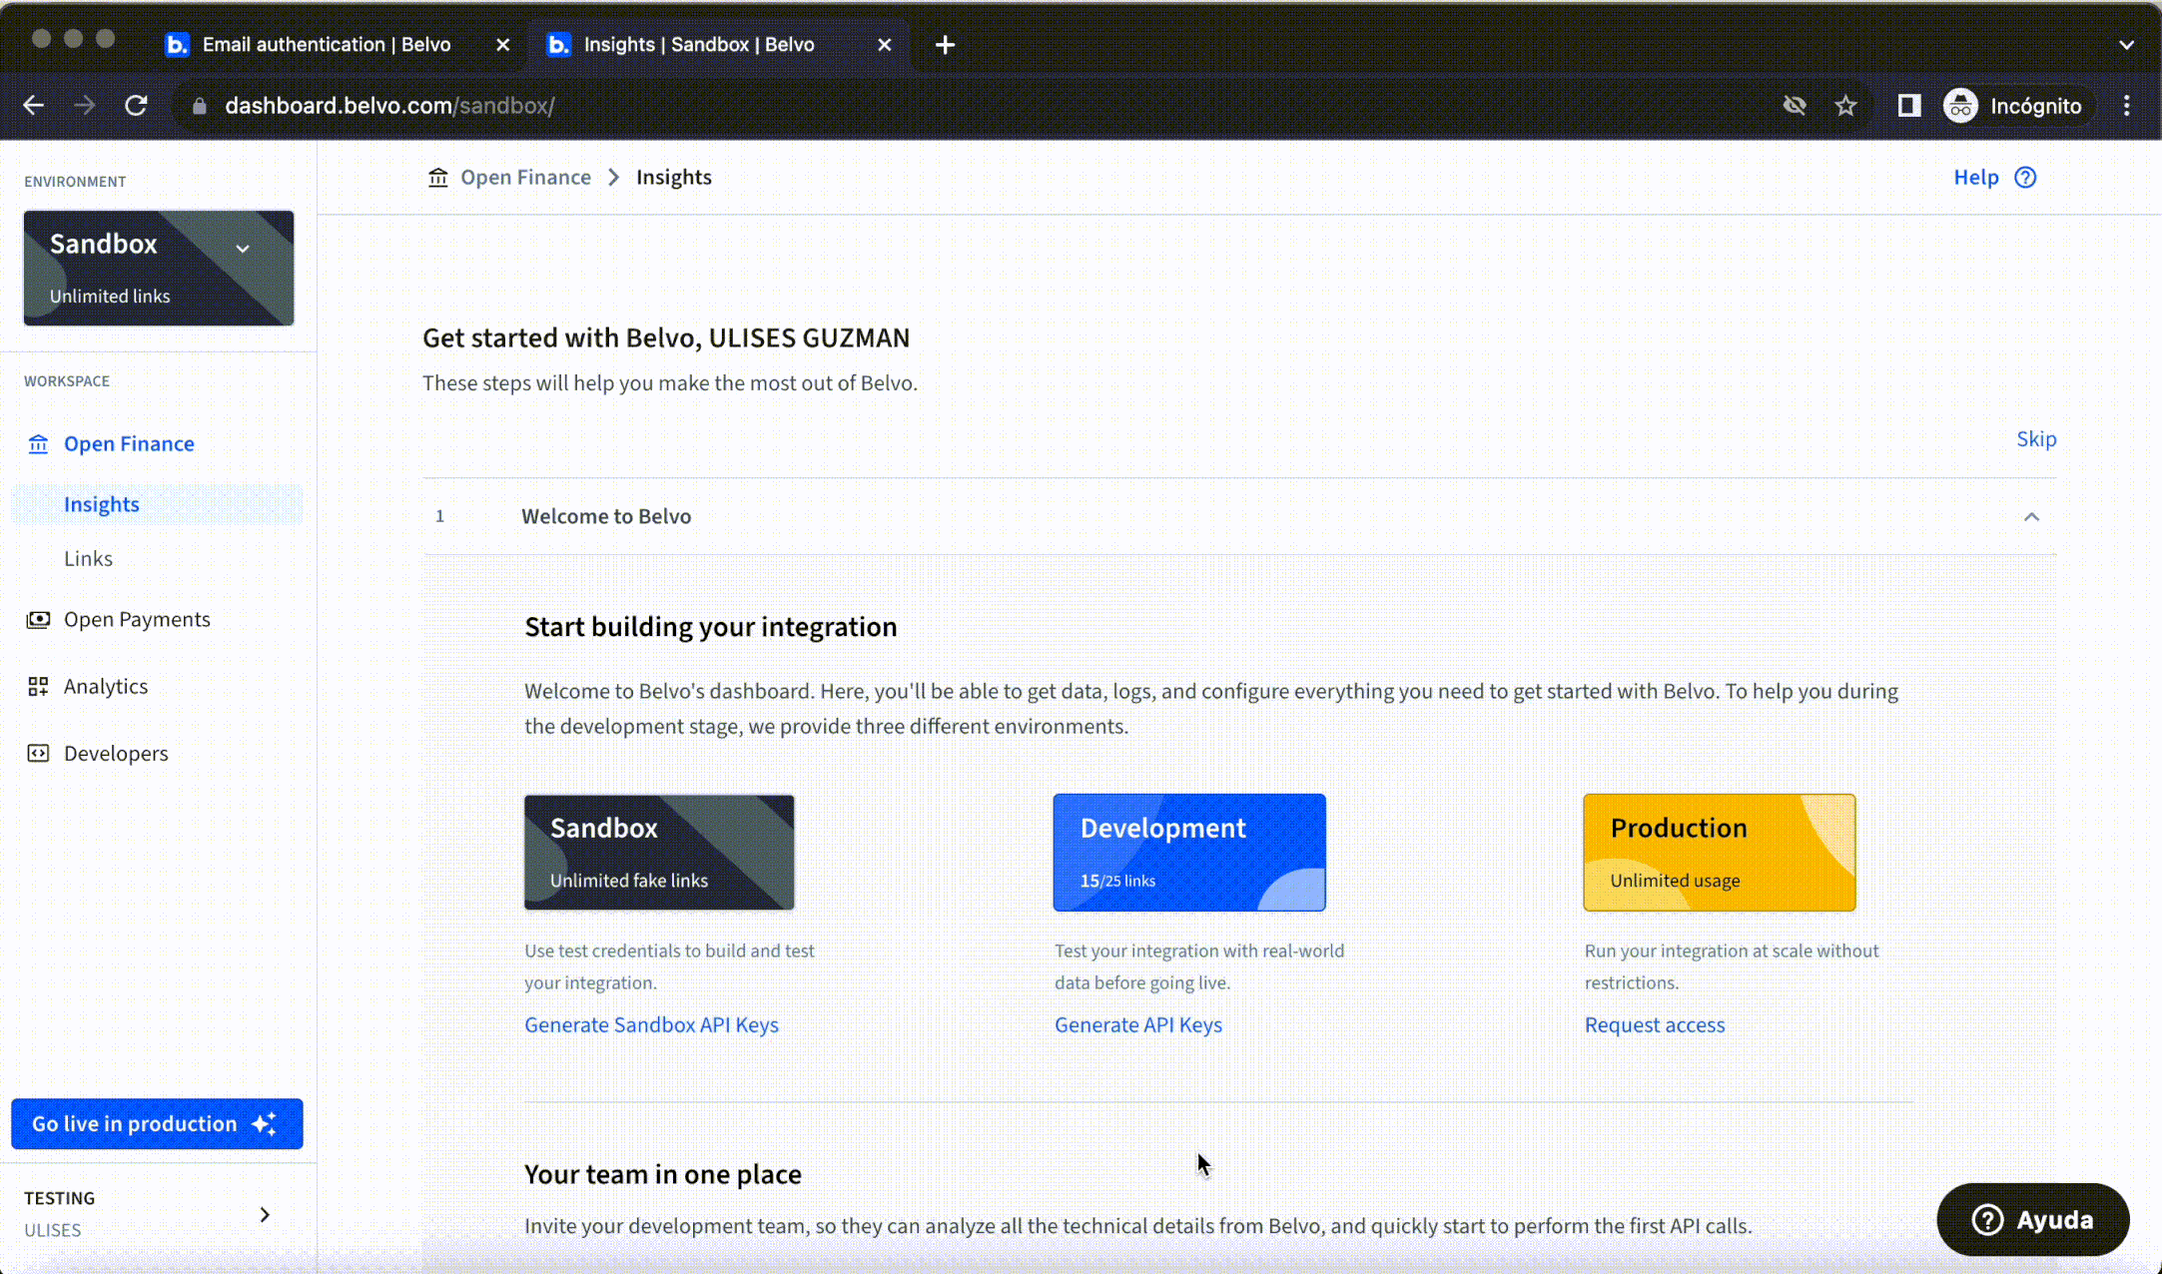
Task: Open Chrome three-dot menu
Action: pos(2127,106)
